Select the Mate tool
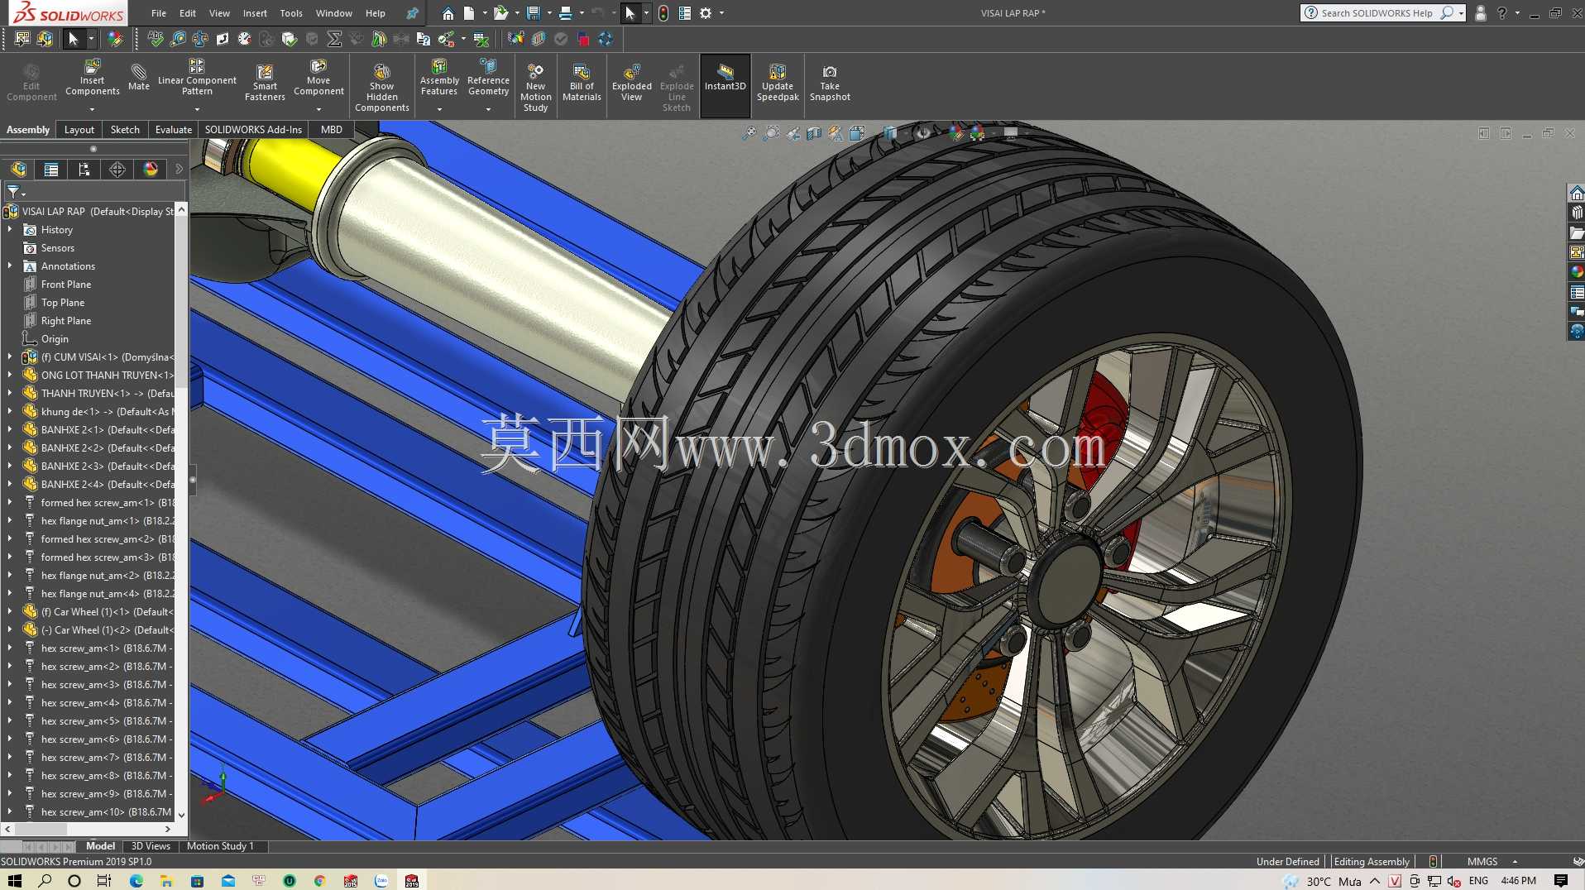1585x890 pixels. point(139,76)
